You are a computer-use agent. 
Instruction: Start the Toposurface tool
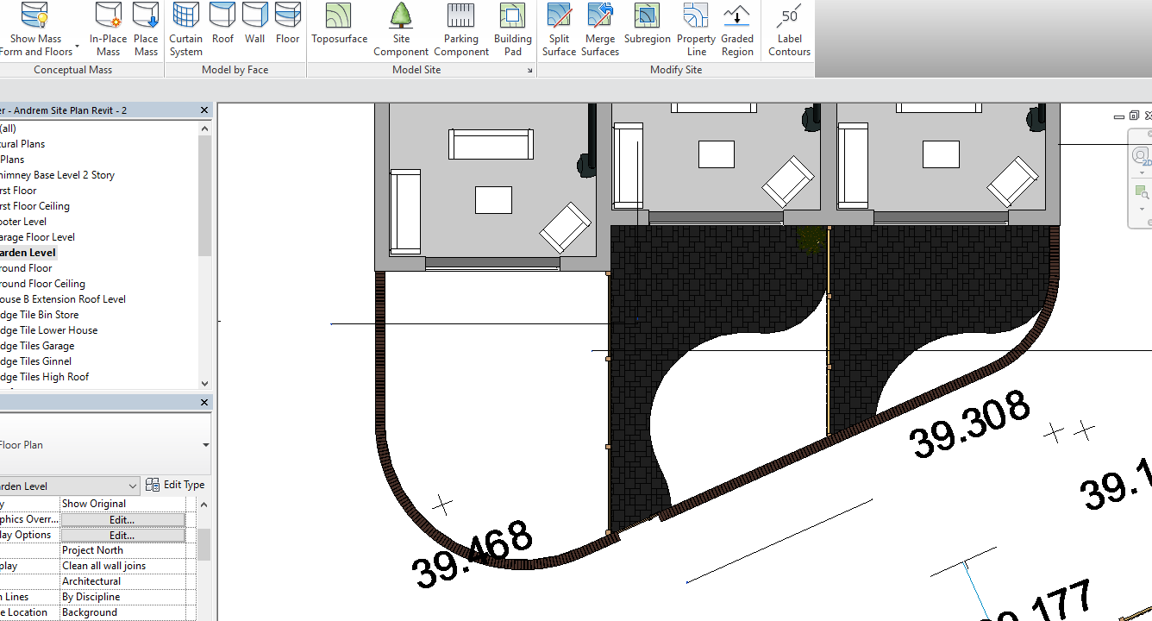339,24
